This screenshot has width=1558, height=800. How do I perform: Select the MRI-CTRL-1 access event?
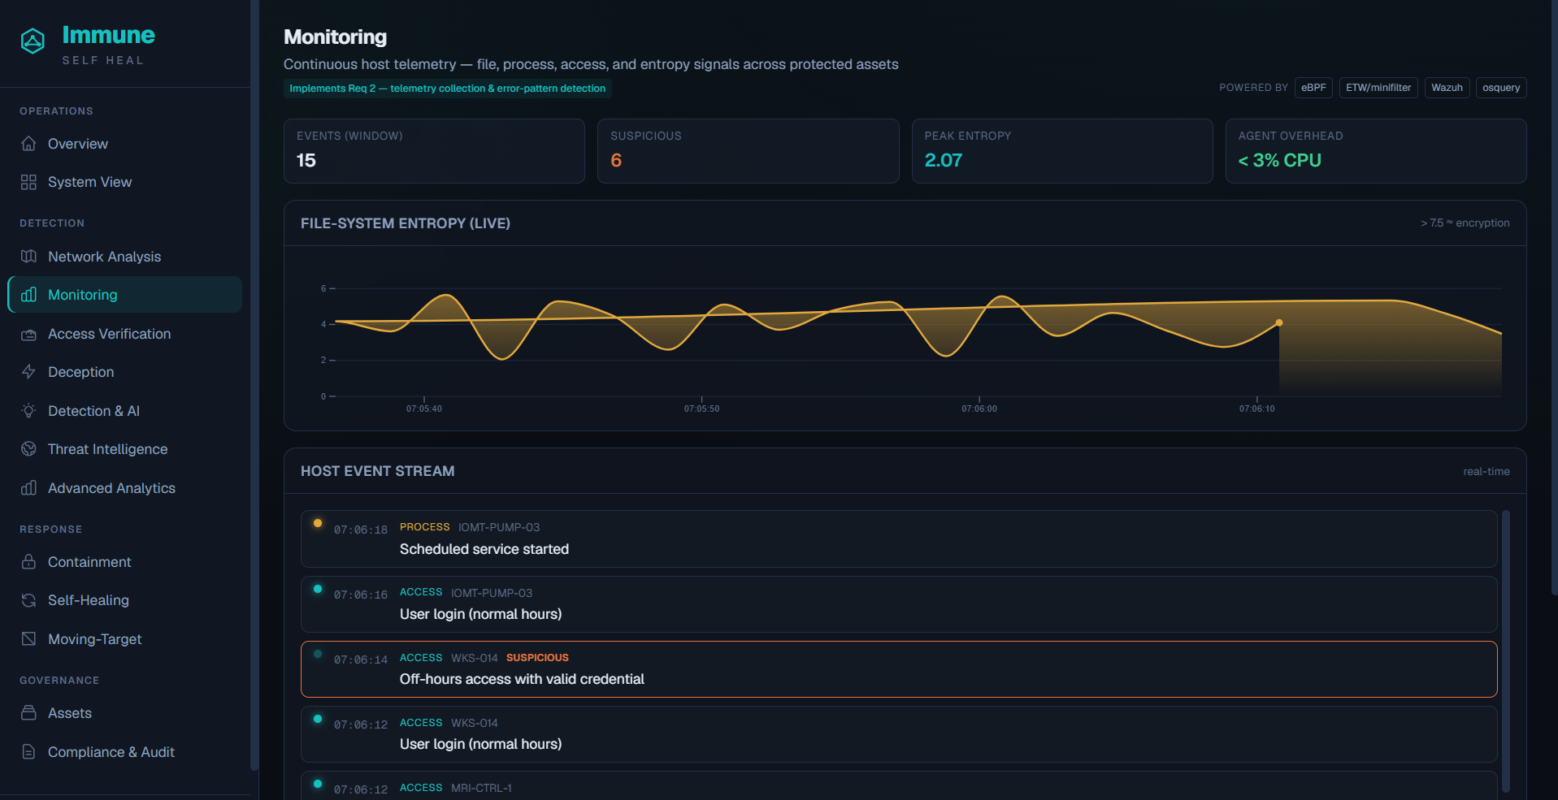tap(899, 785)
